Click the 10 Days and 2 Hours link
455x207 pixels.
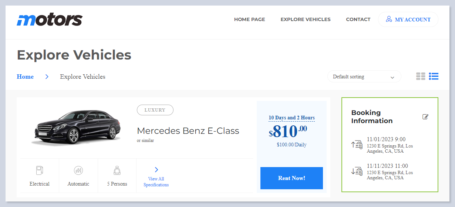(x=291, y=118)
